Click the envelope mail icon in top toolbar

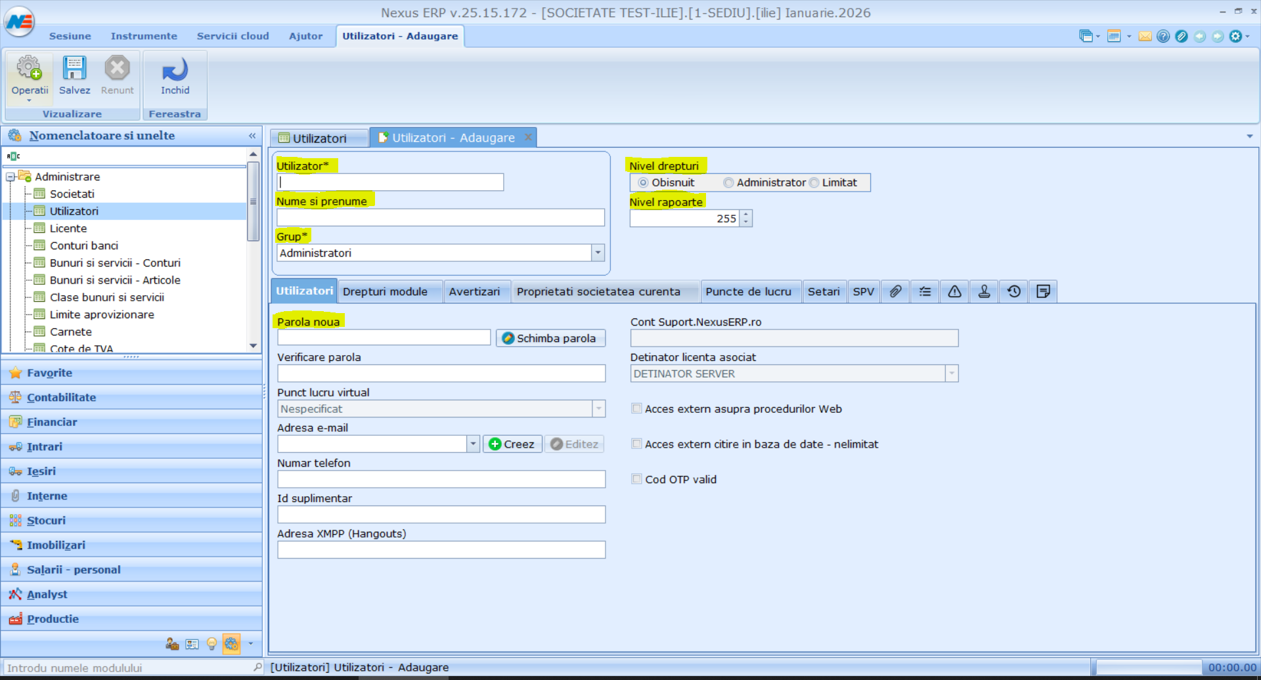pyautogui.click(x=1145, y=37)
